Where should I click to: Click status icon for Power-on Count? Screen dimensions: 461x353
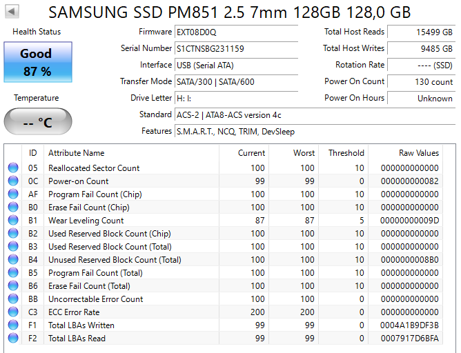coord(13,181)
